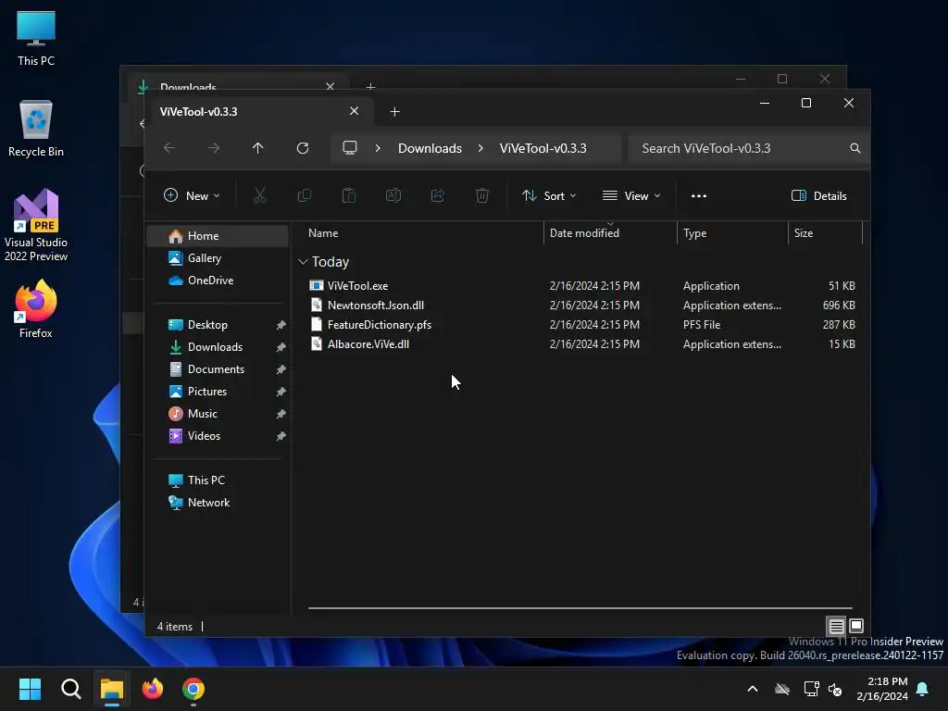948x711 pixels.
Task: Open Home in the navigation pane
Action: point(218,236)
